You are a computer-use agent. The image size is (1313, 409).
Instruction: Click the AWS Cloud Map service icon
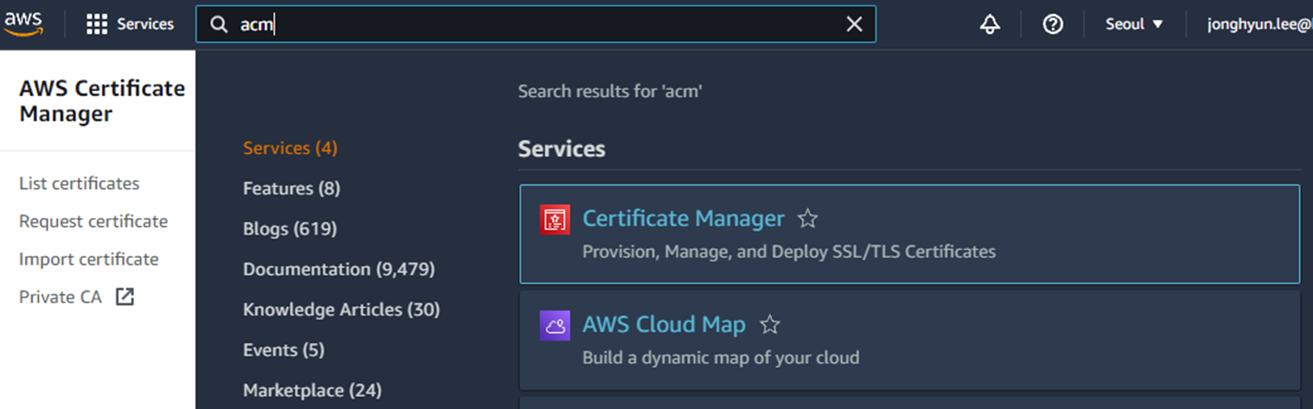(555, 326)
